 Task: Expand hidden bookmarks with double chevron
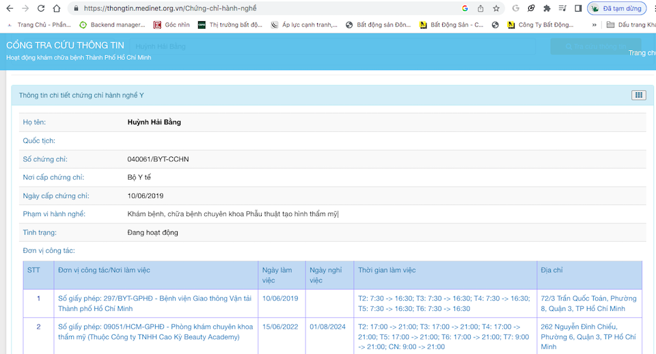[593, 25]
